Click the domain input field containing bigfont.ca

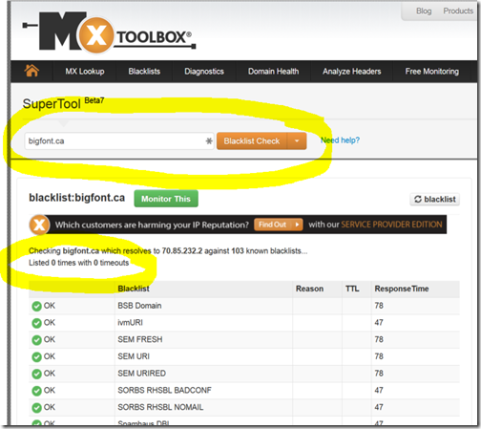tap(119, 140)
